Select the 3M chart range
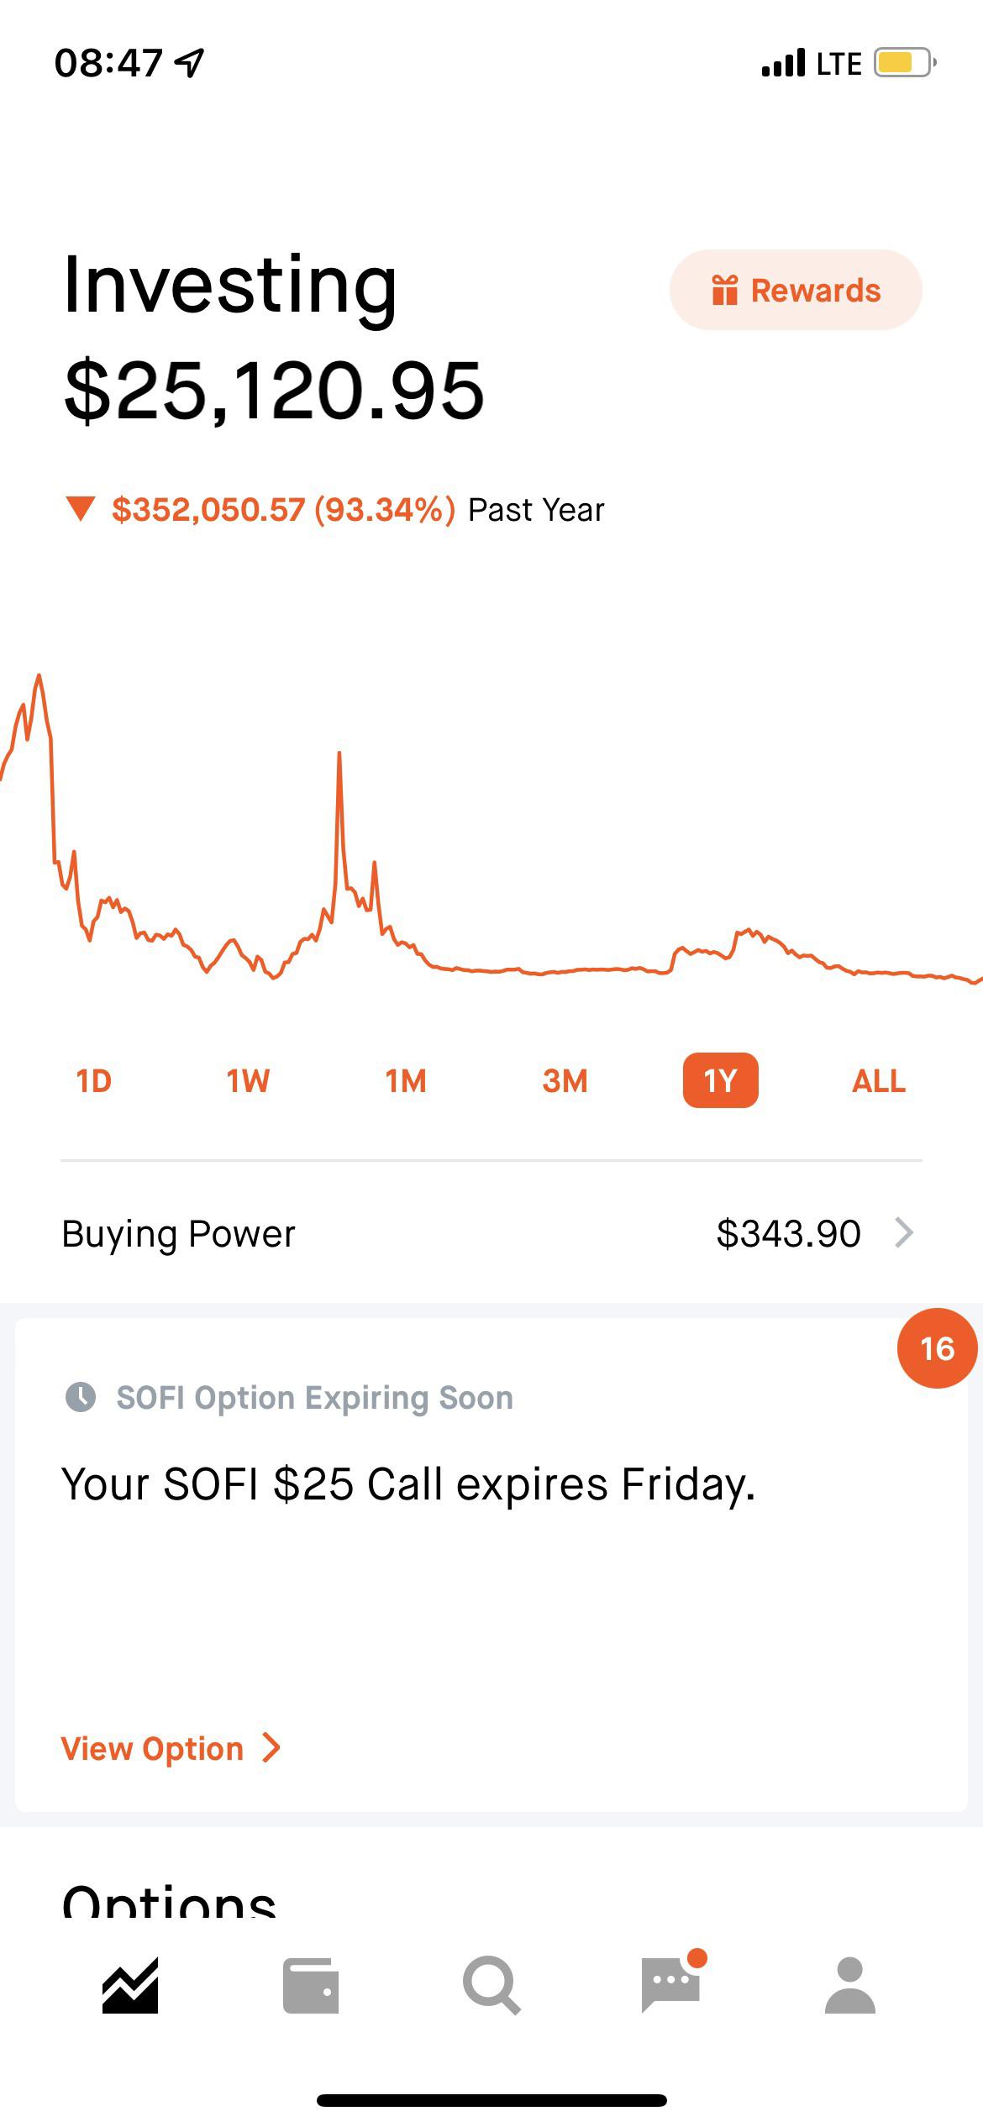 click(x=565, y=1080)
